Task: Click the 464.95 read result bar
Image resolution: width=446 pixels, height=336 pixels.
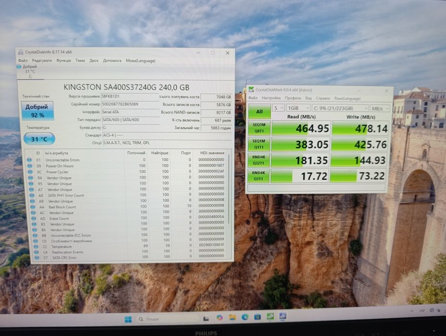Action: tap(301, 128)
